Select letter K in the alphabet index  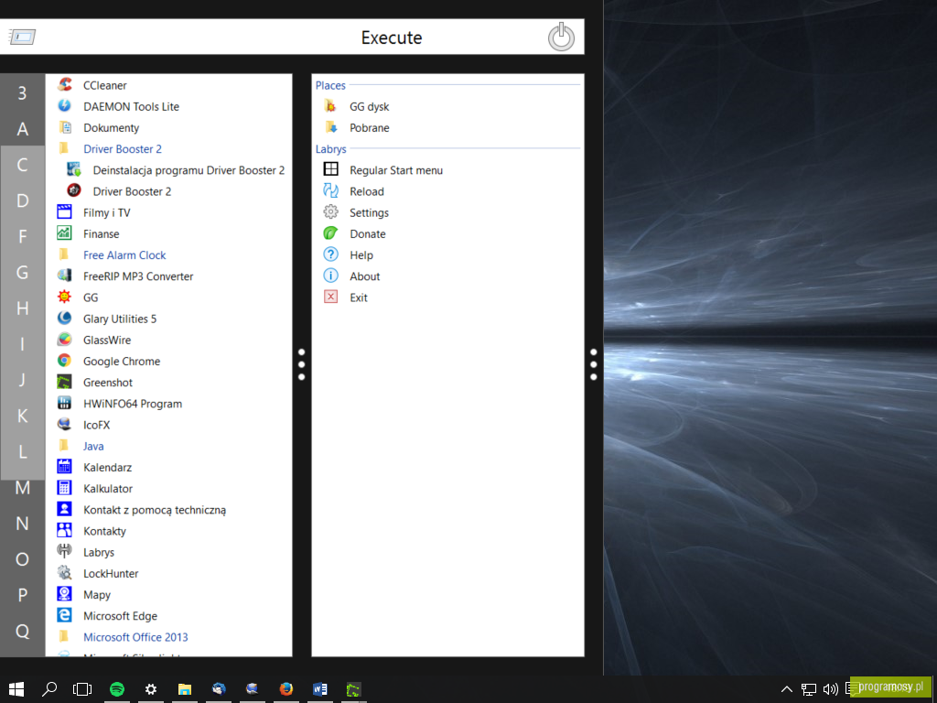[22, 416]
